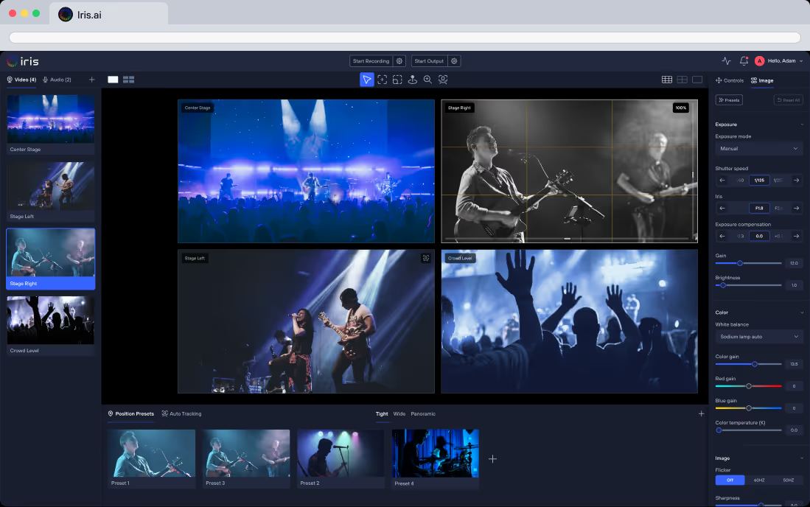Screen dimensions: 810x507
Task: Open White balance Sodium lamp auto dropdown
Action: (759, 337)
